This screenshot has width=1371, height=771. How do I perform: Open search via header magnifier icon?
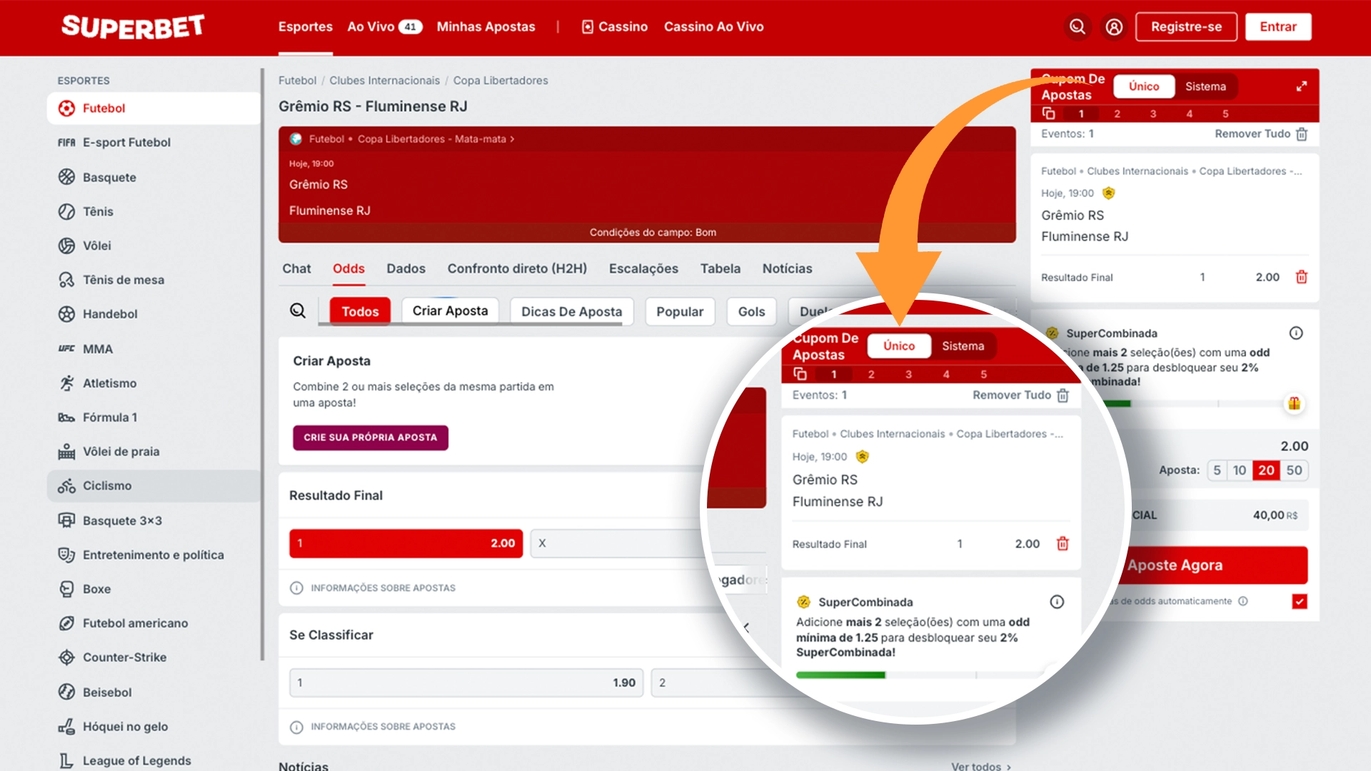coord(1077,27)
